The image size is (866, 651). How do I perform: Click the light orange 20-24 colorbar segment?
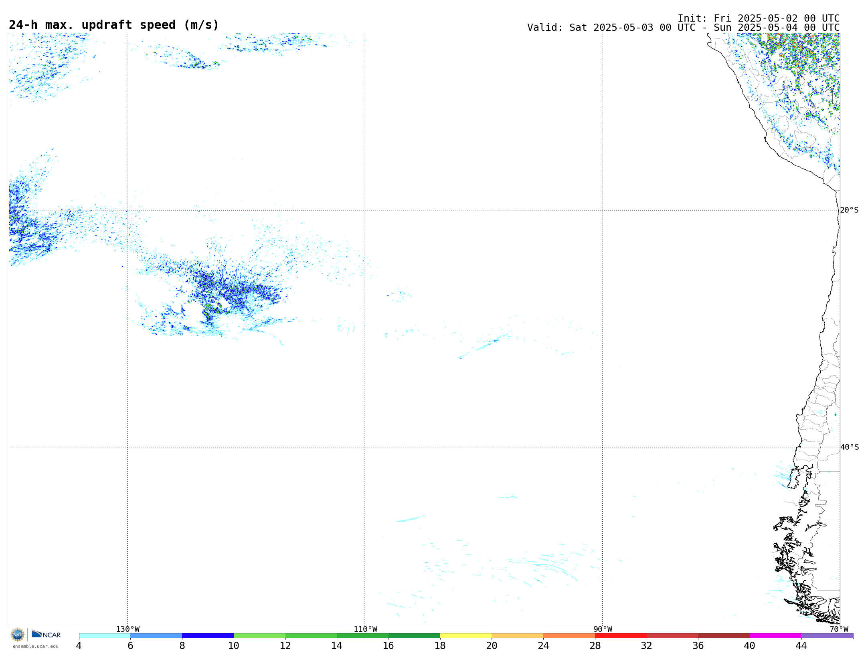pos(518,636)
